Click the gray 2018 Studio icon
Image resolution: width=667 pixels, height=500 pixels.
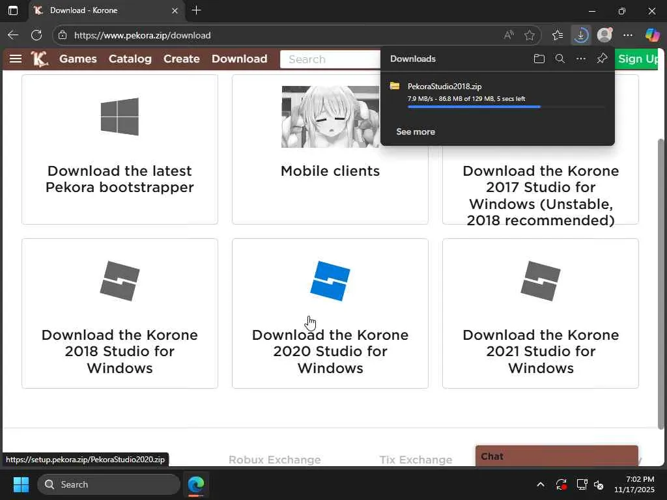(120, 281)
